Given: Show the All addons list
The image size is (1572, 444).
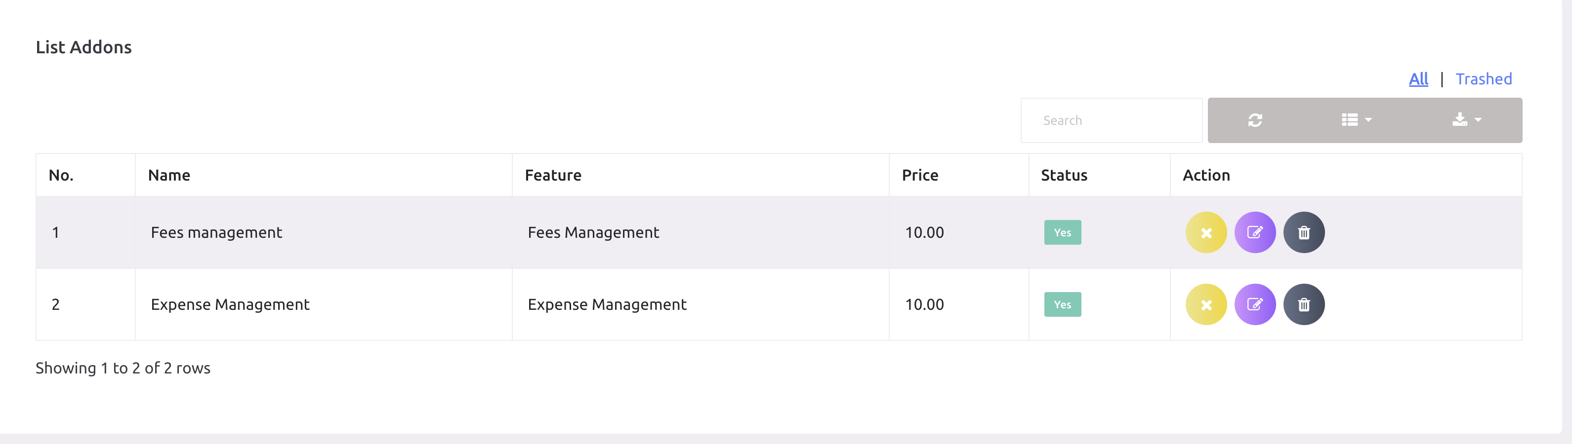Looking at the screenshot, I should (x=1418, y=79).
